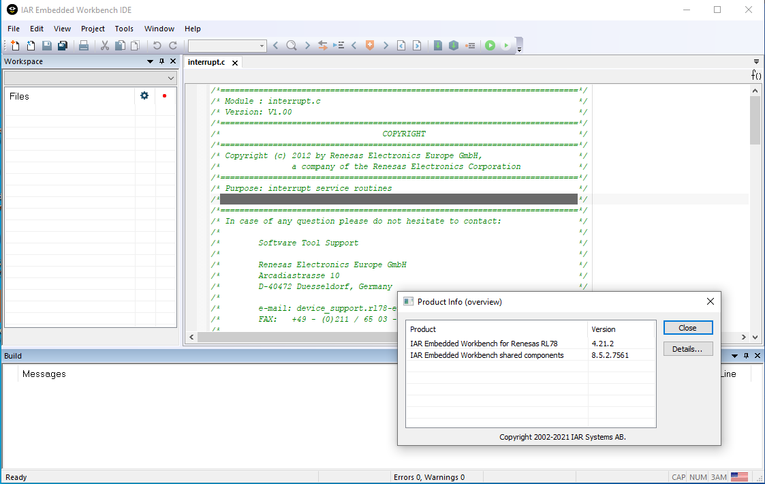The width and height of the screenshot is (765, 484).
Task: Click the Previous Bookmark arrow icon
Action: [354, 46]
